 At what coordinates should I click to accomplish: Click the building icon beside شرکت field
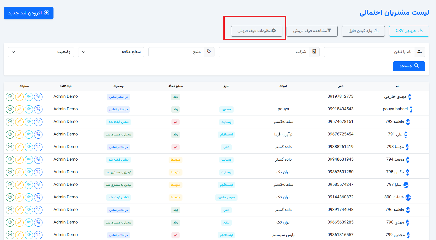314,52
